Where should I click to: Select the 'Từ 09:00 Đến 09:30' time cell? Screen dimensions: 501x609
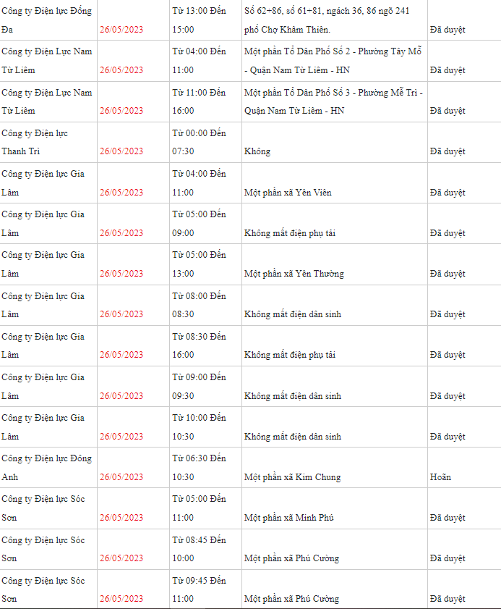point(205,387)
